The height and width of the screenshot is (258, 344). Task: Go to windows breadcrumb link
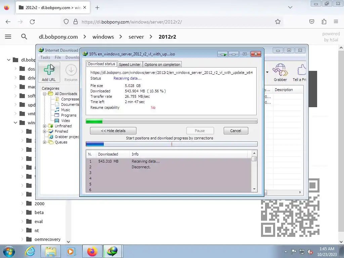tap(103, 37)
